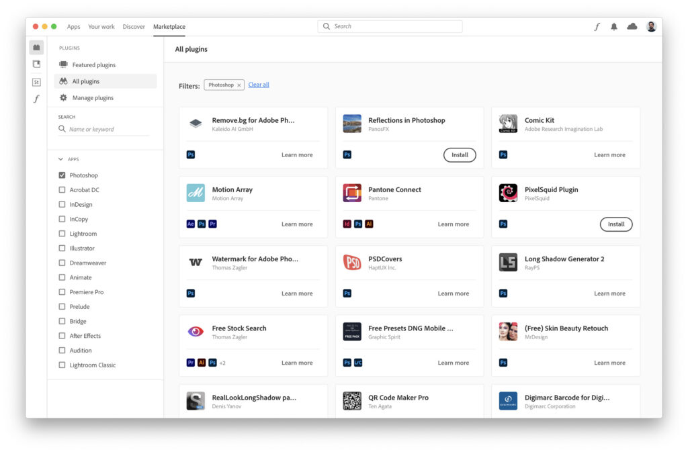Check cloud sync status icon
The image size is (688, 452).
coord(632,27)
